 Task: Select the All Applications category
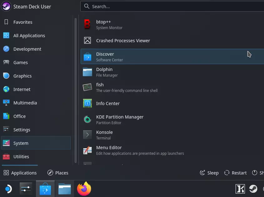pyautogui.click(x=36, y=36)
